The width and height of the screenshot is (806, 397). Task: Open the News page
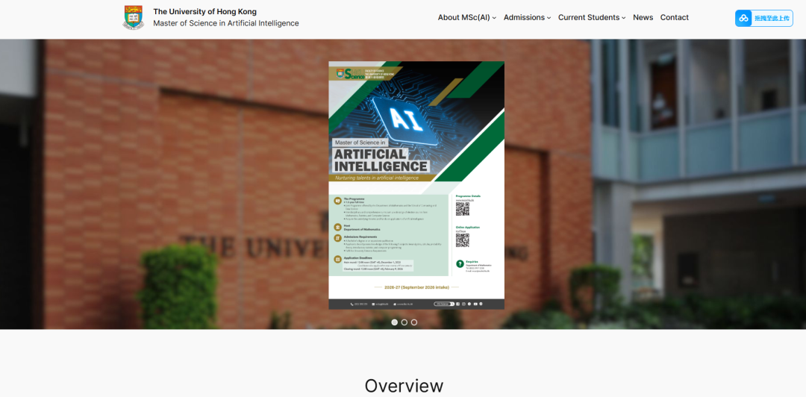[x=643, y=17]
